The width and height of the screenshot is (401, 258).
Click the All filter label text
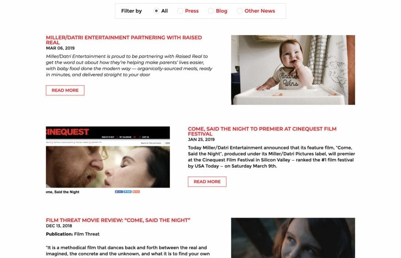point(165,11)
